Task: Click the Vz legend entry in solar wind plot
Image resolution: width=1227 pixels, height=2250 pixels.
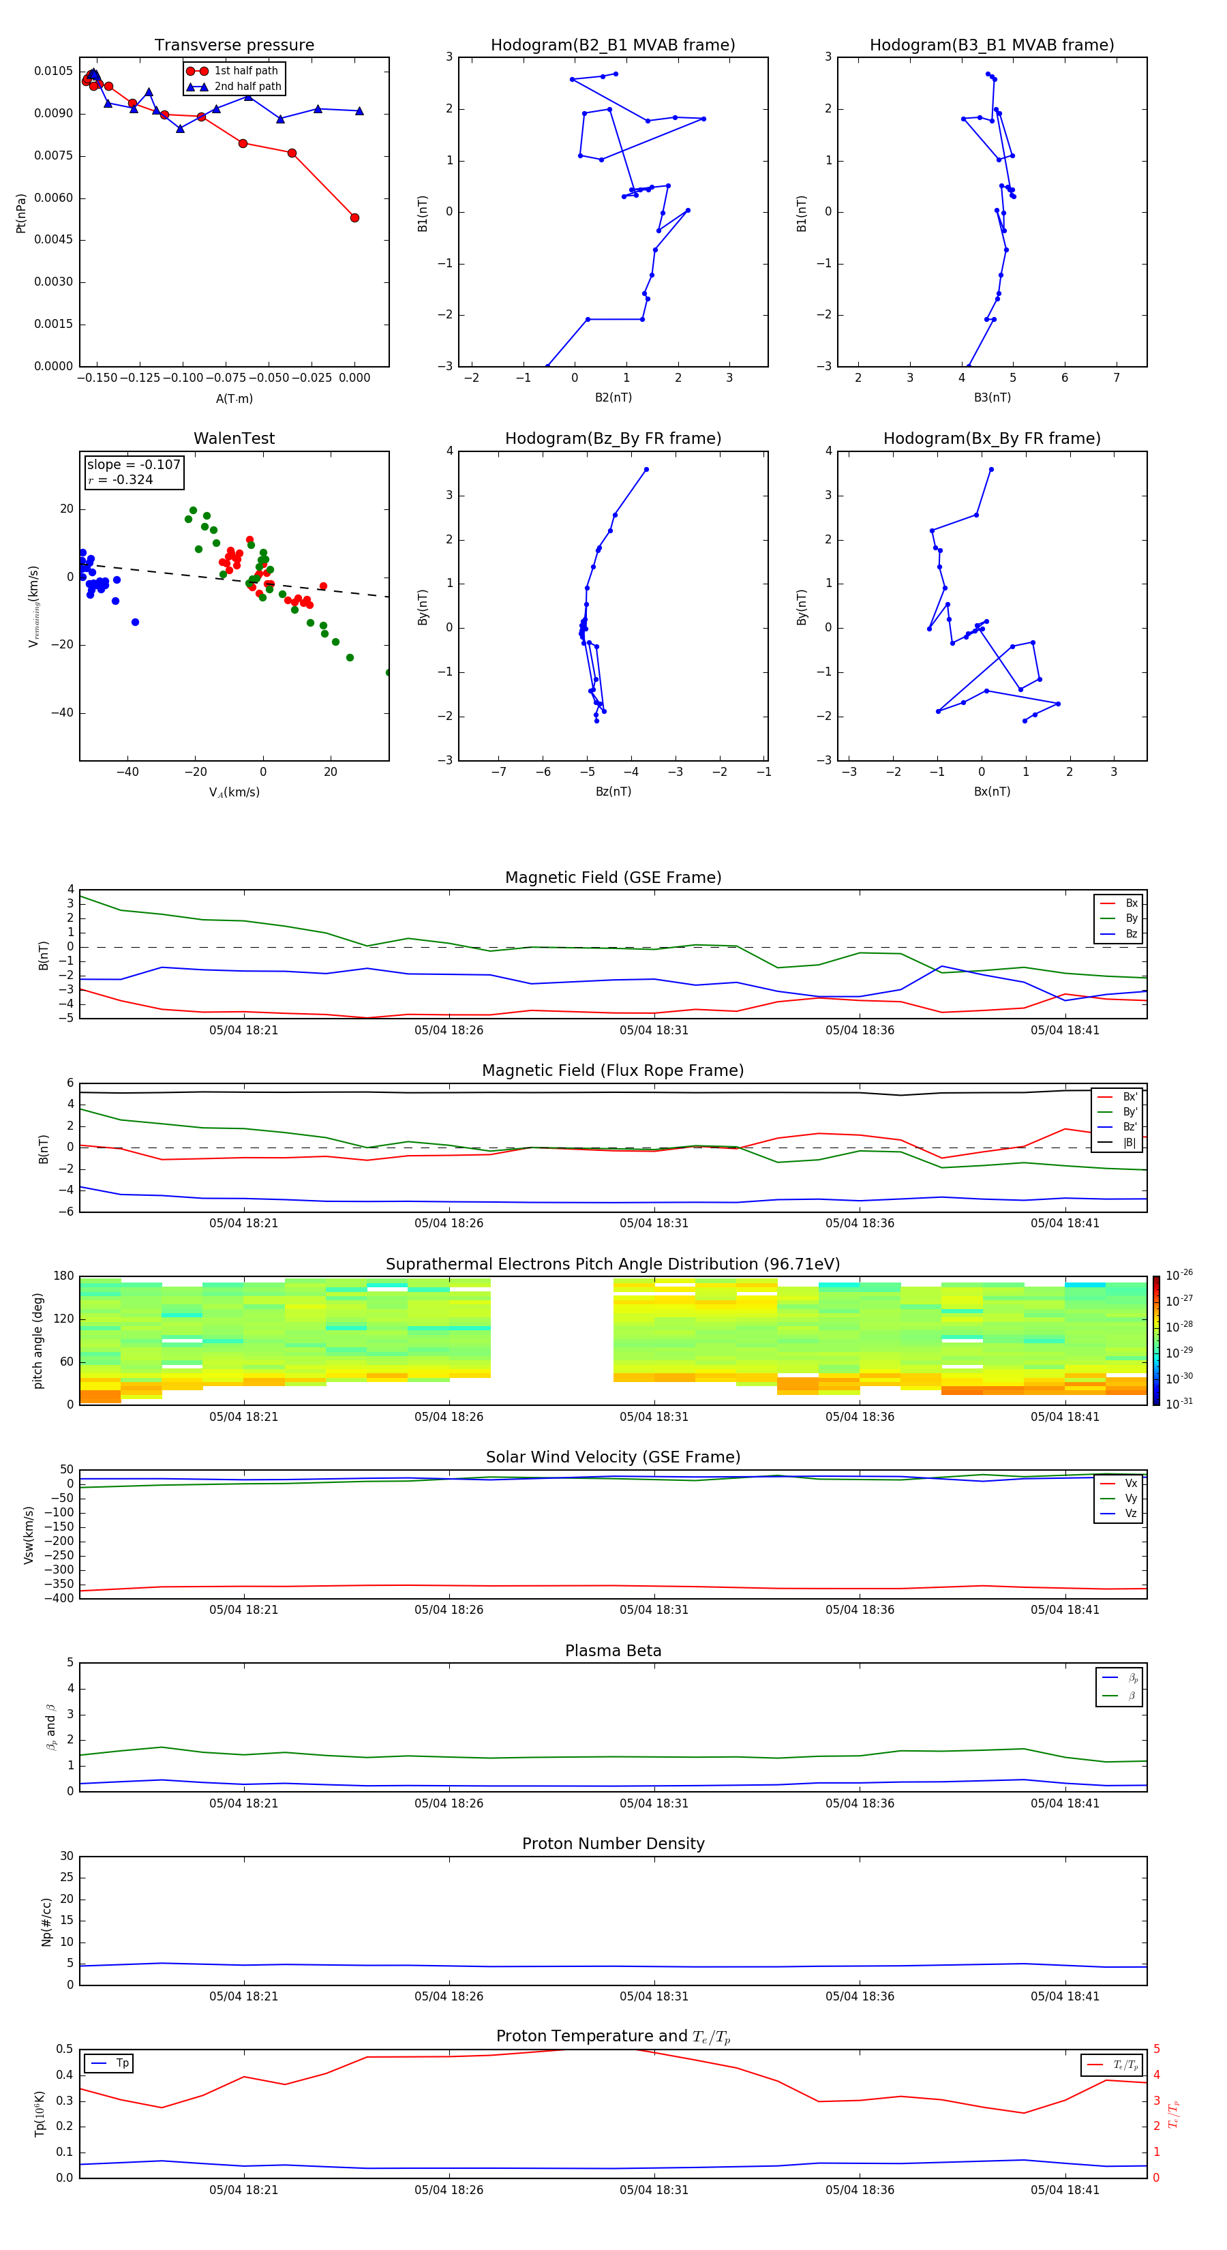Action: 1119,1514
